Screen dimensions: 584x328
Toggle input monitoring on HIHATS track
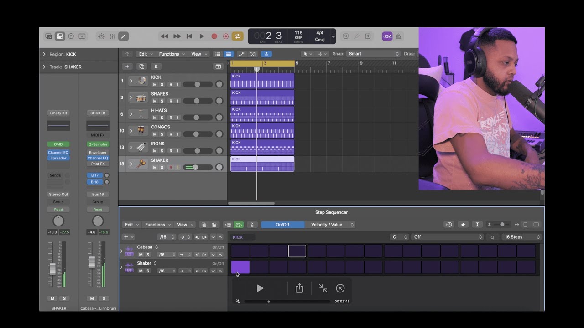pyautogui.click(x=177, y=118)
